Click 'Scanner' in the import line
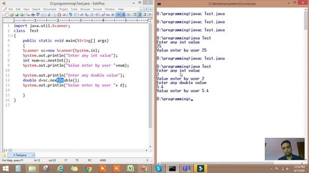The height and width of the screenshot is (173, 309). coord(60,25)
